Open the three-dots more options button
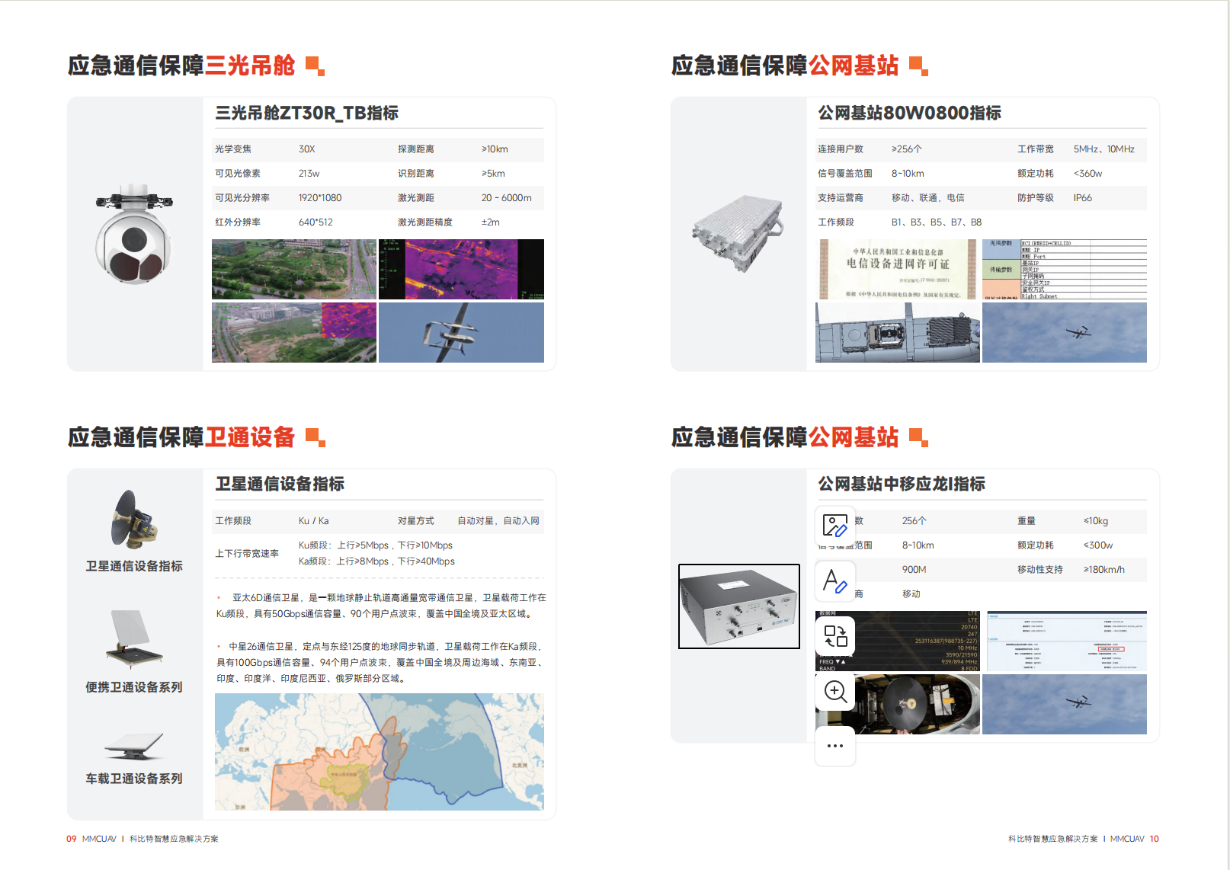This screenshot has width=1230, height=870. point(835,746)
